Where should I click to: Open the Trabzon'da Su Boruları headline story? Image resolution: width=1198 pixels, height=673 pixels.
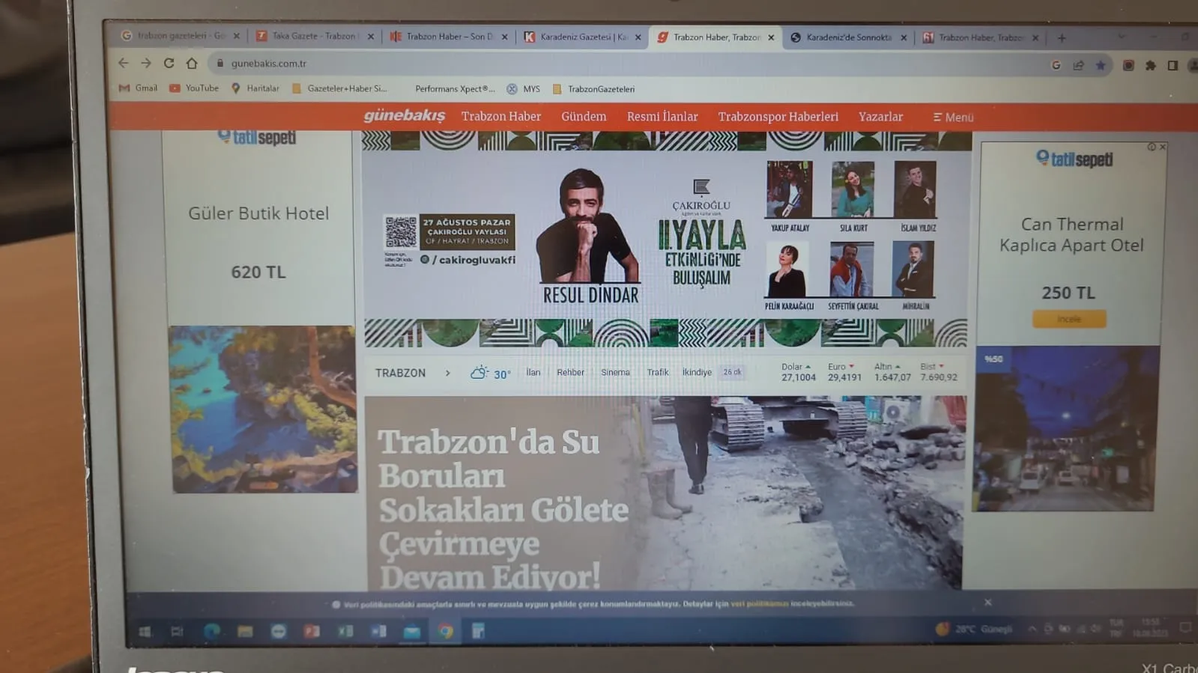point(502,509)
